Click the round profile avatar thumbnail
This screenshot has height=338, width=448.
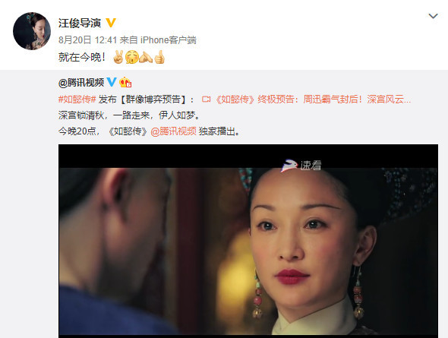[32, 31]
